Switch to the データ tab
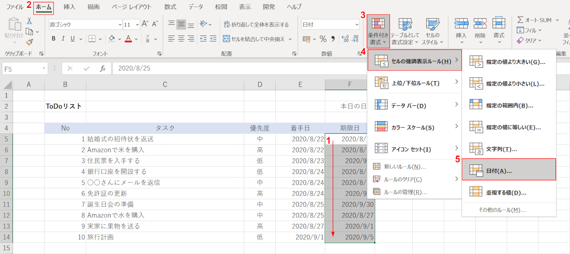The width and height of the screenshot is (570, 254). click(x=195, y=7)
